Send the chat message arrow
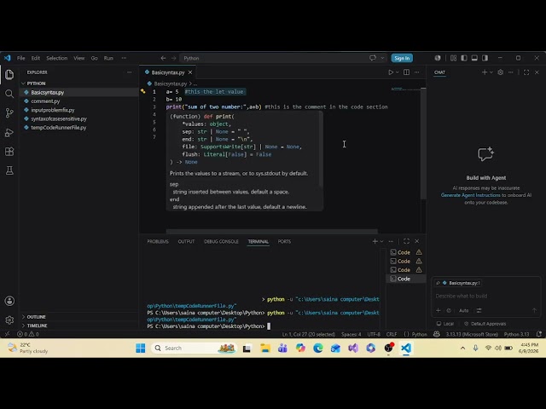Image resolution: width=546 pixels, height=409 pixels. [x=534, y=310]
